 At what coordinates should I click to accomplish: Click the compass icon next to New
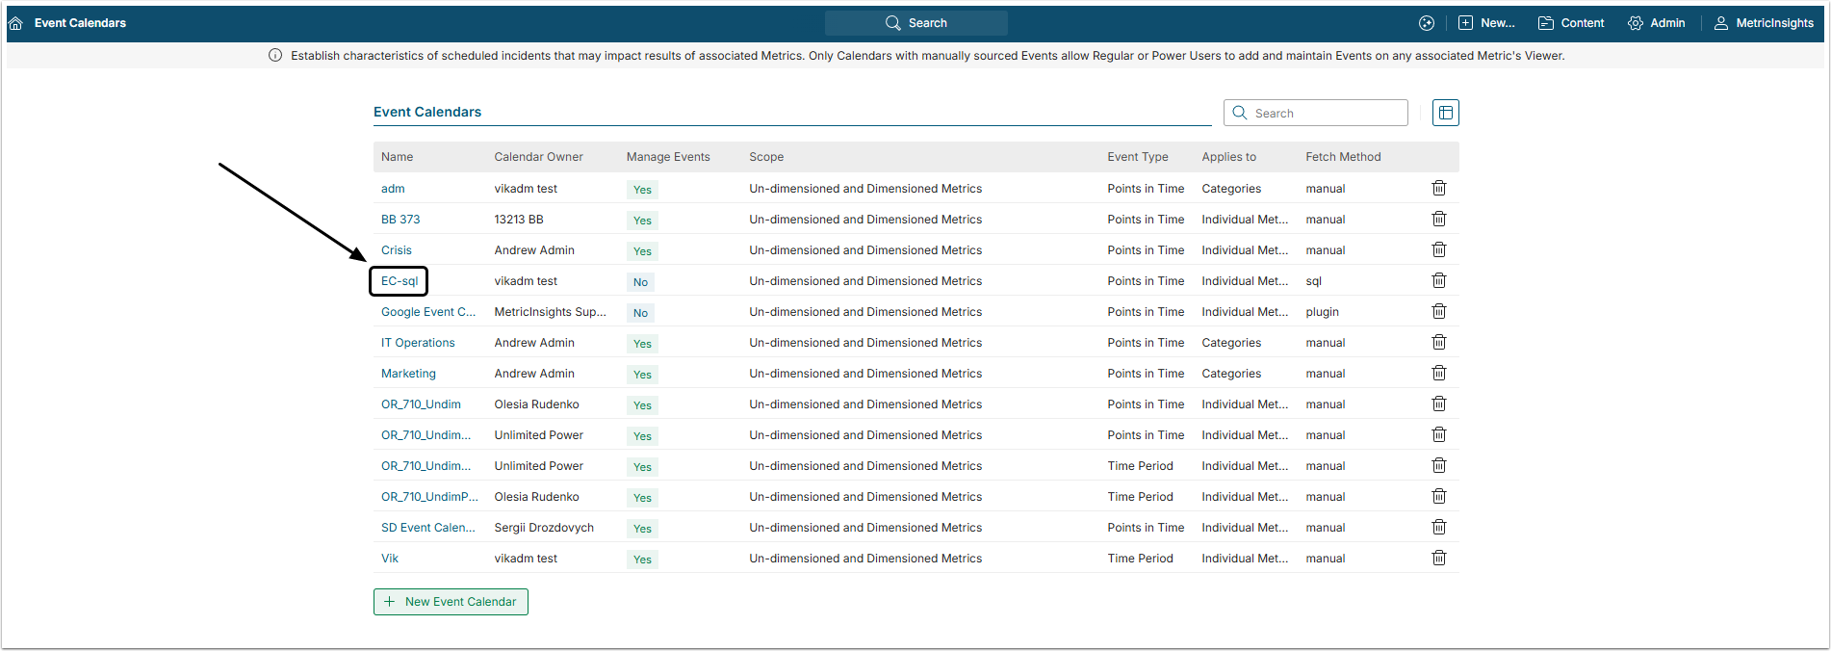(1427, 23)
